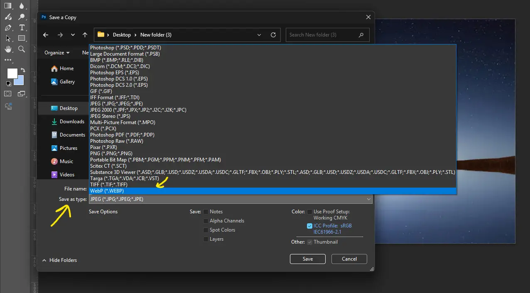
Task: Select Desktop in the sidebar
Action: click(69, 108)
